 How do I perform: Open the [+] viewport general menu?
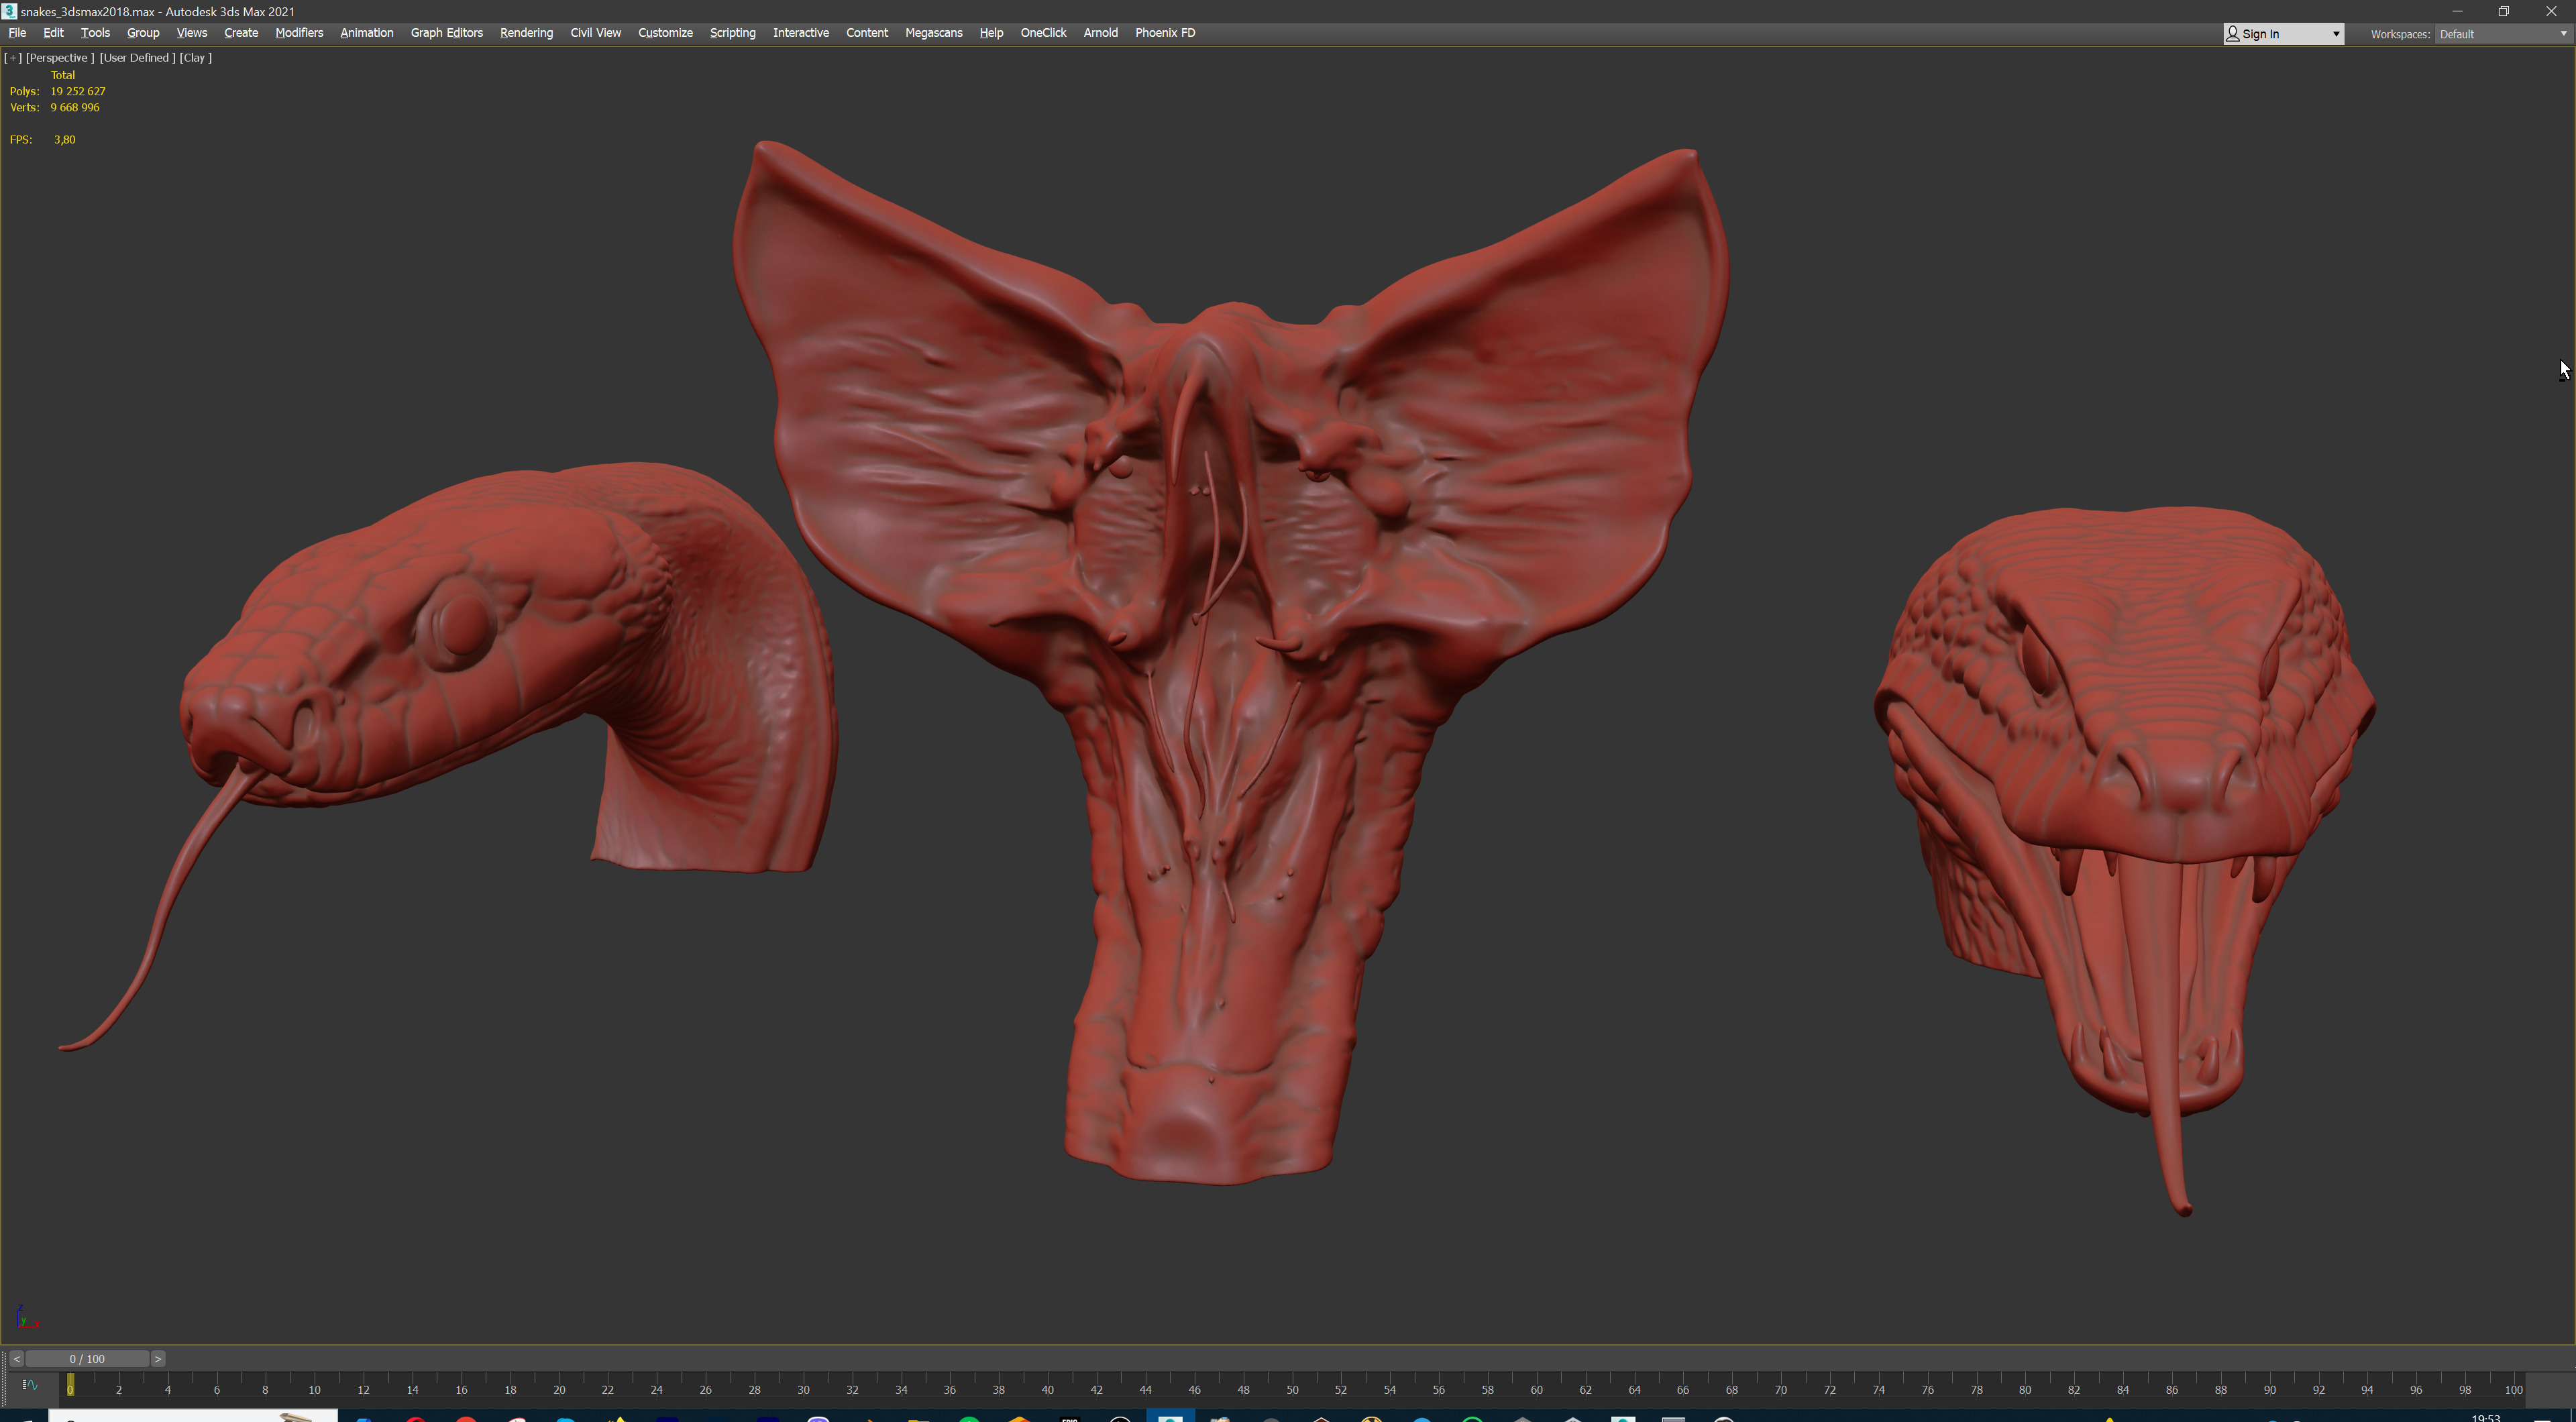(13, 58)
